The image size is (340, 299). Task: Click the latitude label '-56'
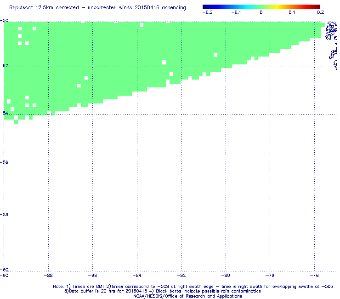click(4, 162)
